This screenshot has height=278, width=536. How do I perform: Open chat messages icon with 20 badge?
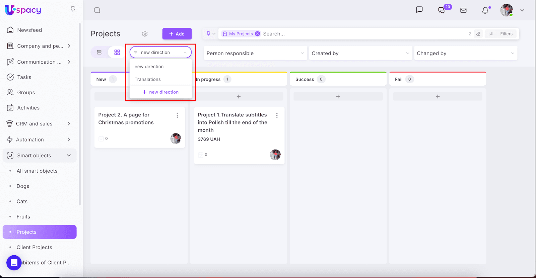click(x=442, y=10)
